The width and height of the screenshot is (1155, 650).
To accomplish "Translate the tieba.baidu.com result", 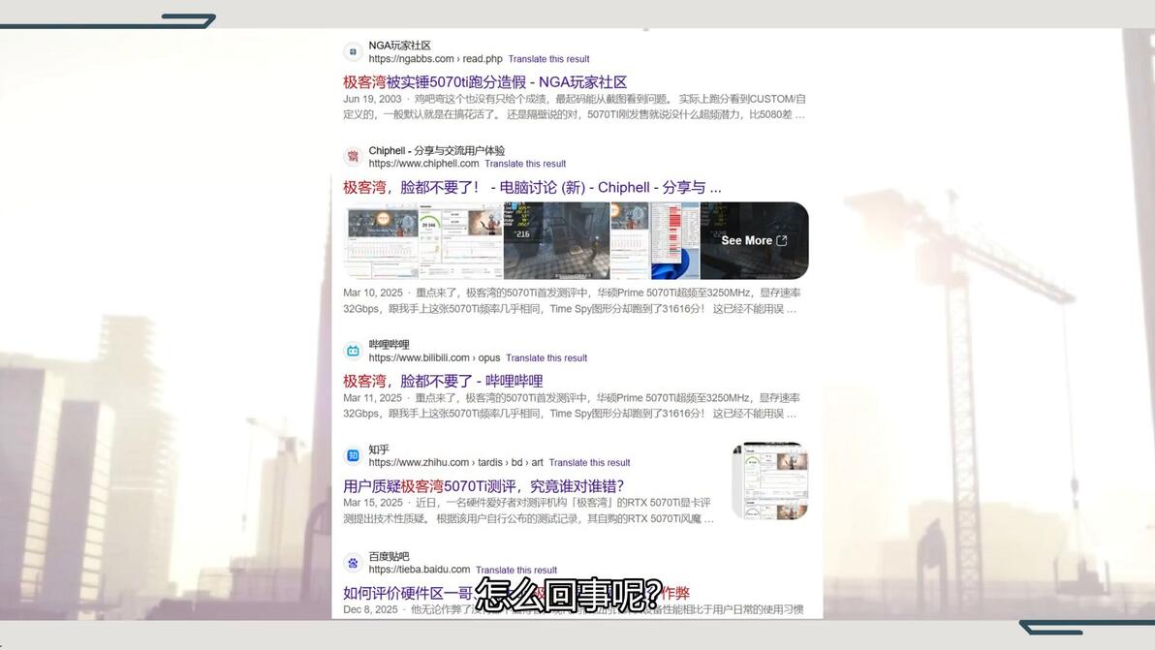I will click(x=516, y=571).
